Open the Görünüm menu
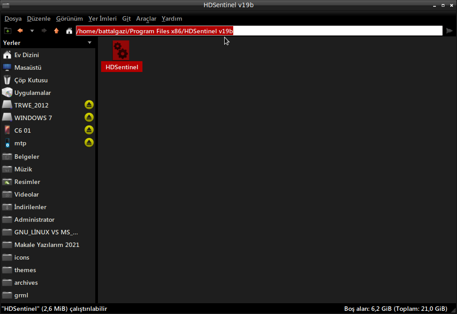Image resolution: width=457 pixels, height=314 pixels. [69, 19]
